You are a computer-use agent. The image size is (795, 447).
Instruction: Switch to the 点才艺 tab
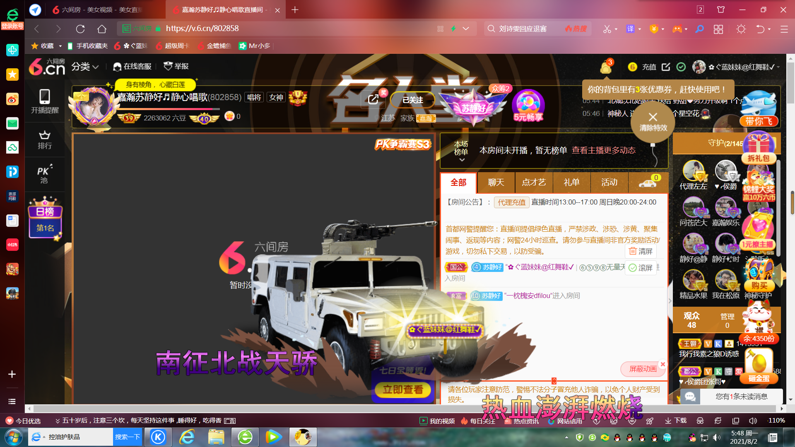coord(534,183)
